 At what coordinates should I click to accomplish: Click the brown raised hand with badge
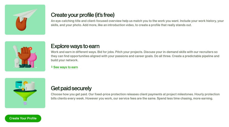click(25, 55)
